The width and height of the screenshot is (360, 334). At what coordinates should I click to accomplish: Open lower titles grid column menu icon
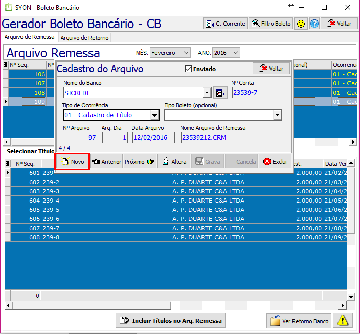click(x=8, y=164)
